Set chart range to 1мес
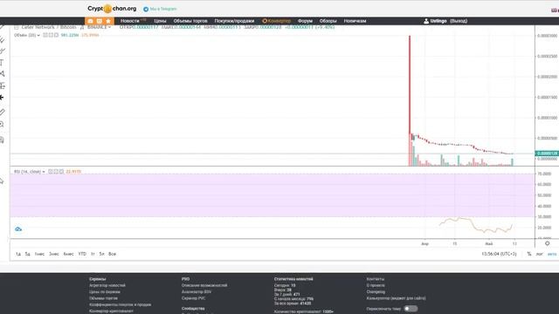 39,254
